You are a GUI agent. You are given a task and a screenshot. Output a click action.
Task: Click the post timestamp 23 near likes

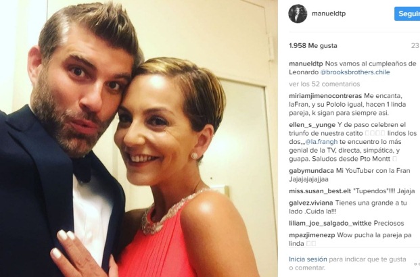415,46
